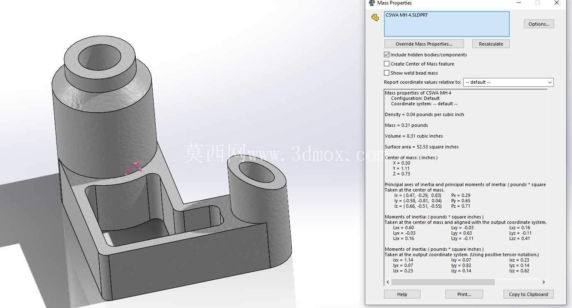Click the 'Z = 0.73' center of mass value
572x308 pixels.
[401, 174]
